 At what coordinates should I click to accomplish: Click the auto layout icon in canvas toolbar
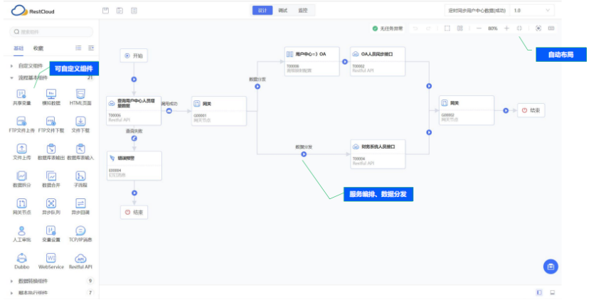(519, 28)
